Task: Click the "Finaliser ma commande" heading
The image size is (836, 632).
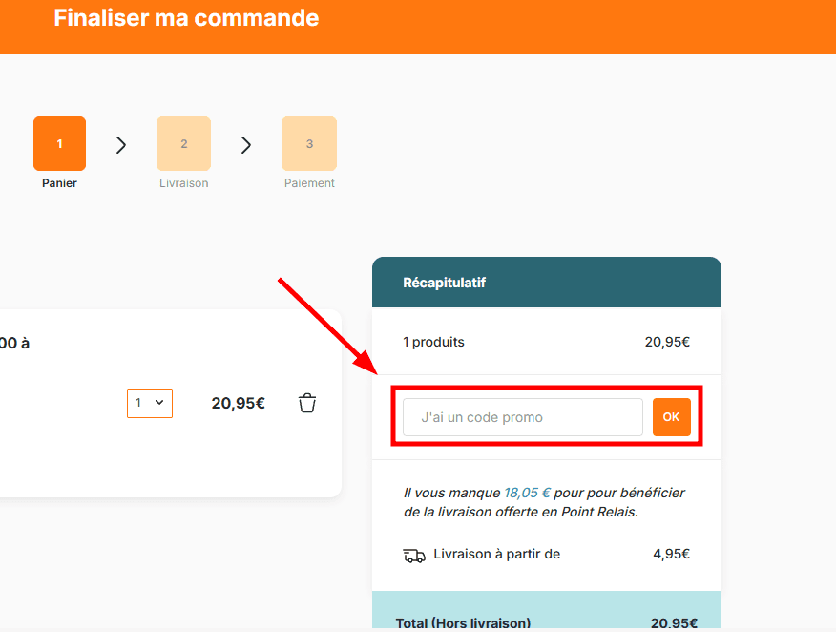Action: click(x=186, y=18)
